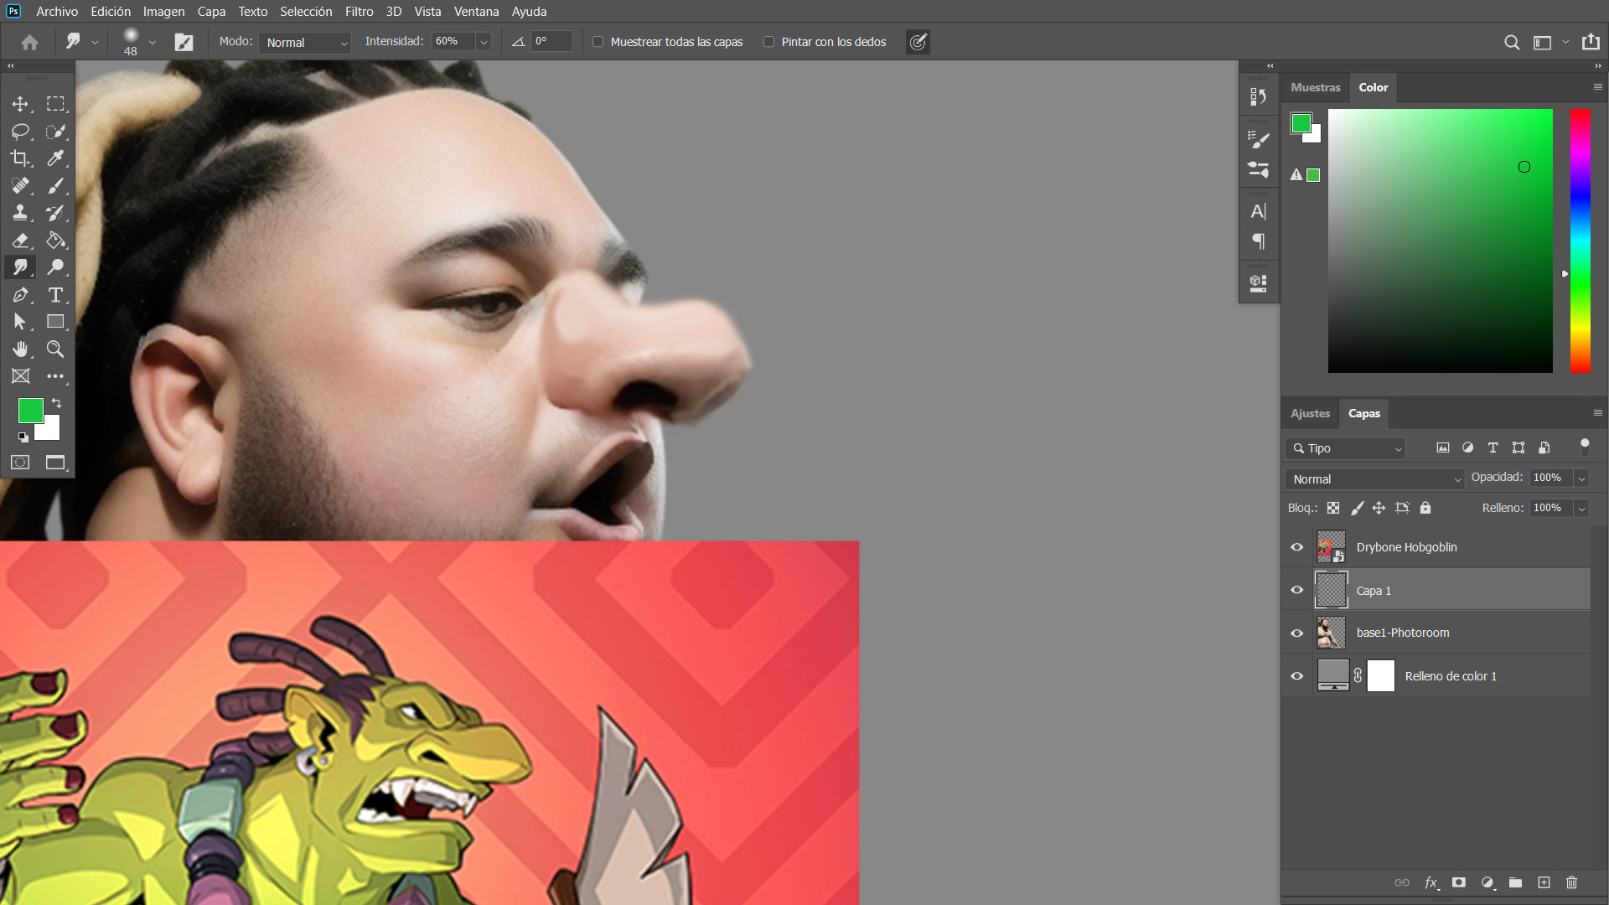Select the Eraser tool
Image resolution: width=1609 pixels, height=905 pixels.
[x=20, y=240]
